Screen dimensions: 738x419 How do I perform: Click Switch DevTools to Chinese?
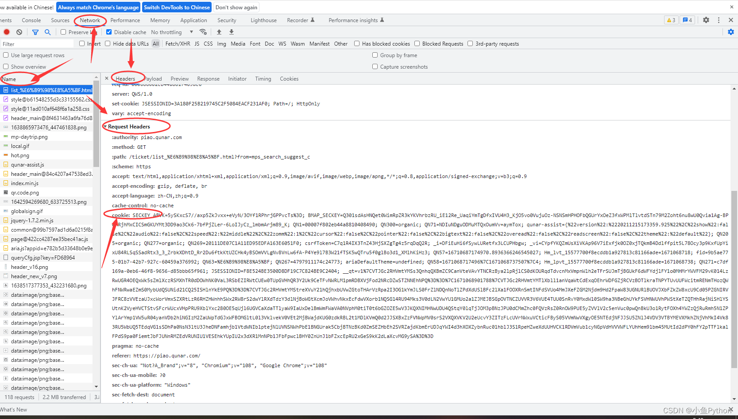click(x=177, y=7)
